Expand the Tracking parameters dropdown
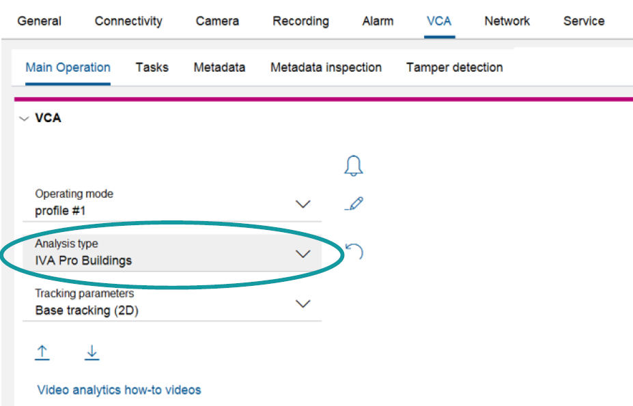Screen dimensions: 633x406 [x=303, y=304]
